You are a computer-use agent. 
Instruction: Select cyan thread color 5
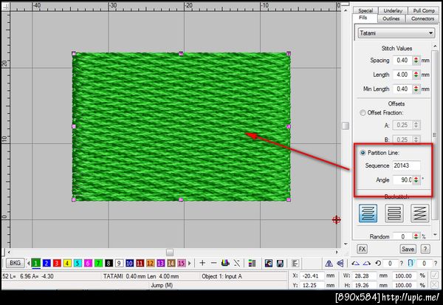tap(78, 263)
